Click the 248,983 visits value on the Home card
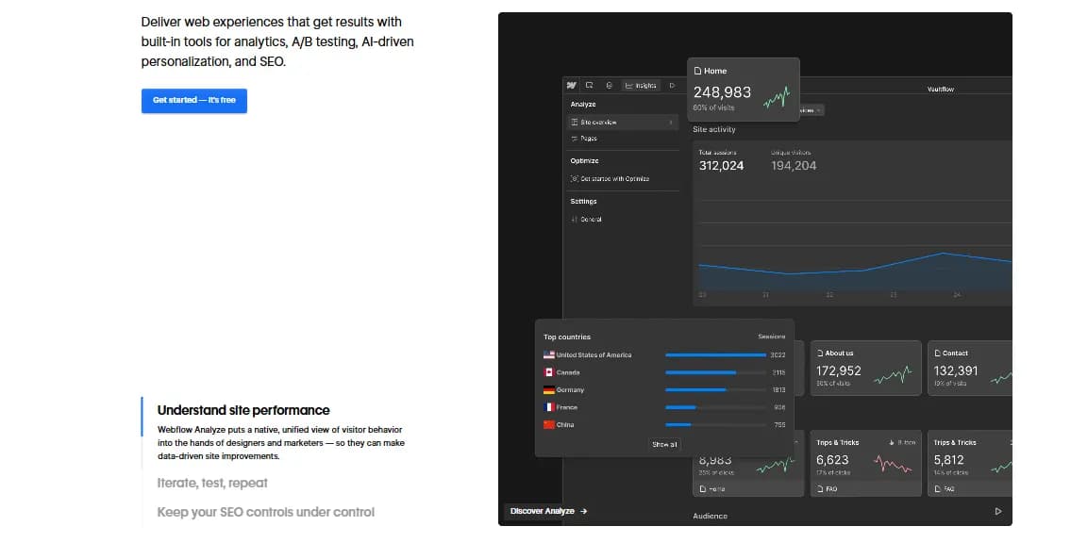 [x=722, y=92]
